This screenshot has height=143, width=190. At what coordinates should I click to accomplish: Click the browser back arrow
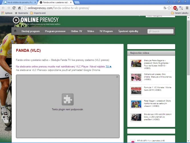3,8
